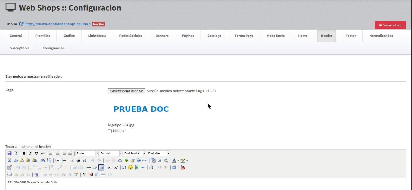Apply subscript formatting
The height and width of the screenshot is (190, 412).
(x=110, y=167)
